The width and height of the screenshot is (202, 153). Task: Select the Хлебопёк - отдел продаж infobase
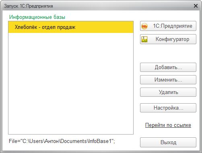71,27
